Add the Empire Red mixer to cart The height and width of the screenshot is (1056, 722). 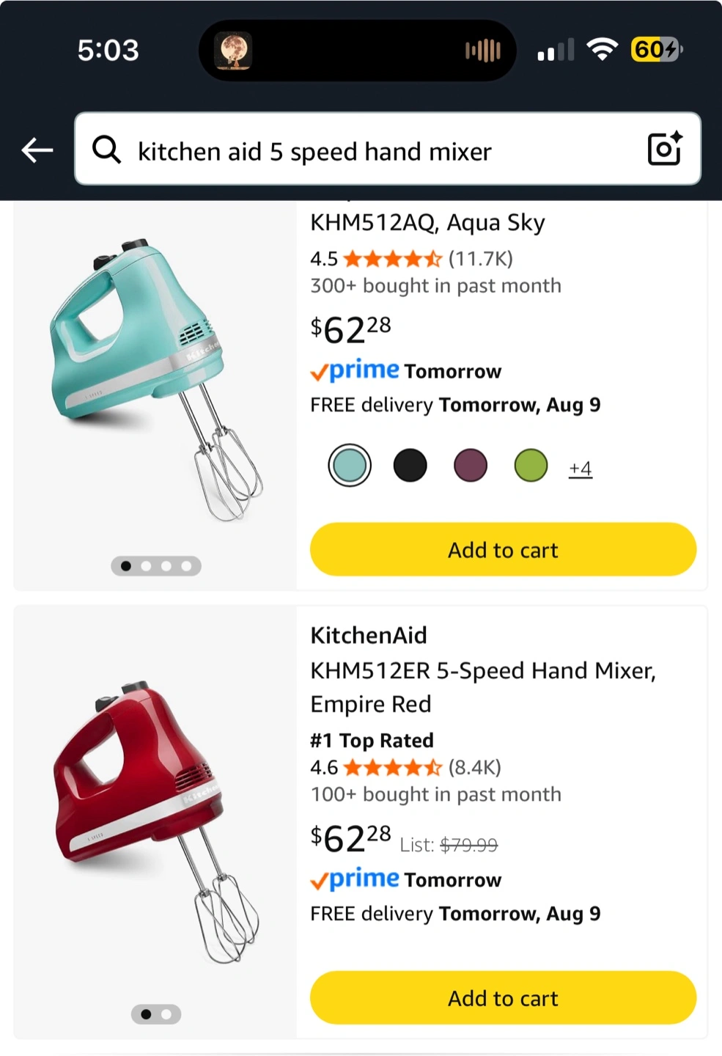pos(503,998)
